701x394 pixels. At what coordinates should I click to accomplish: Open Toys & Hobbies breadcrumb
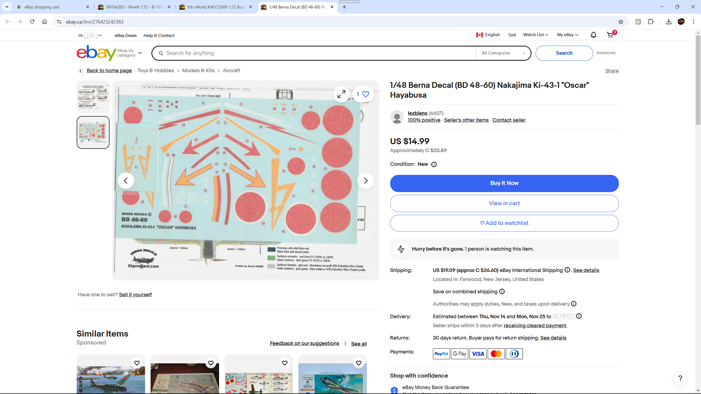pos(156,70)
